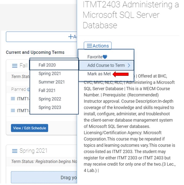The height and width of the screenshot is (185, 184).
Task: Click the second ITMT course row menu icon
Action: (13, 110)
